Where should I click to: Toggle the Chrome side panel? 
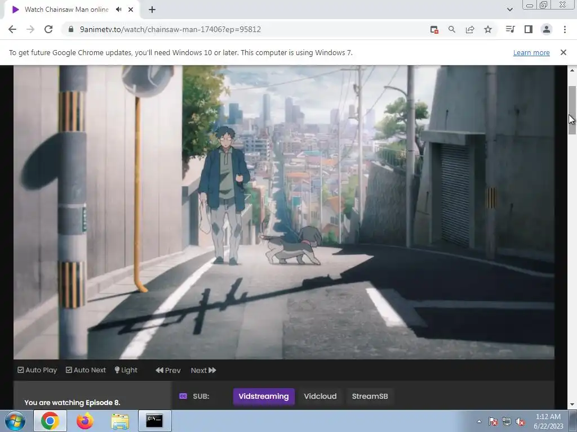click(529, 29)
